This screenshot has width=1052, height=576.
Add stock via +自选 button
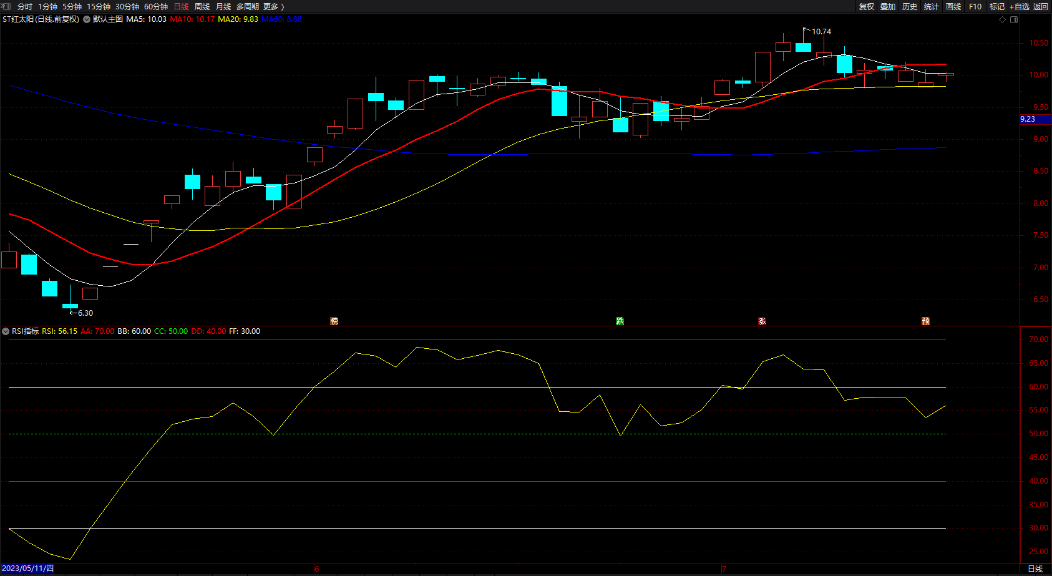point(1020,7)
